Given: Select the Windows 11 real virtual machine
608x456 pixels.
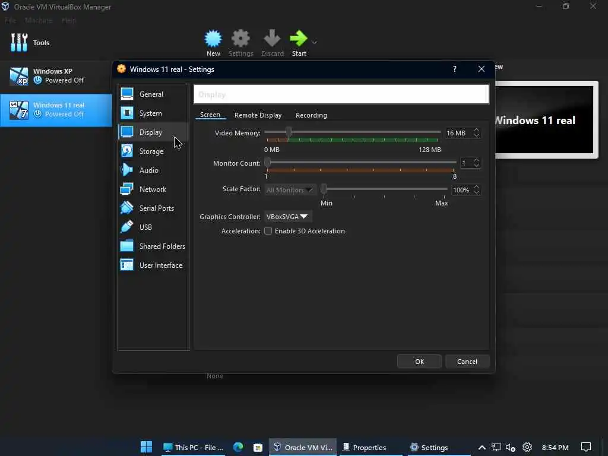Looking at the screenshot, I should tap(56, 110).
